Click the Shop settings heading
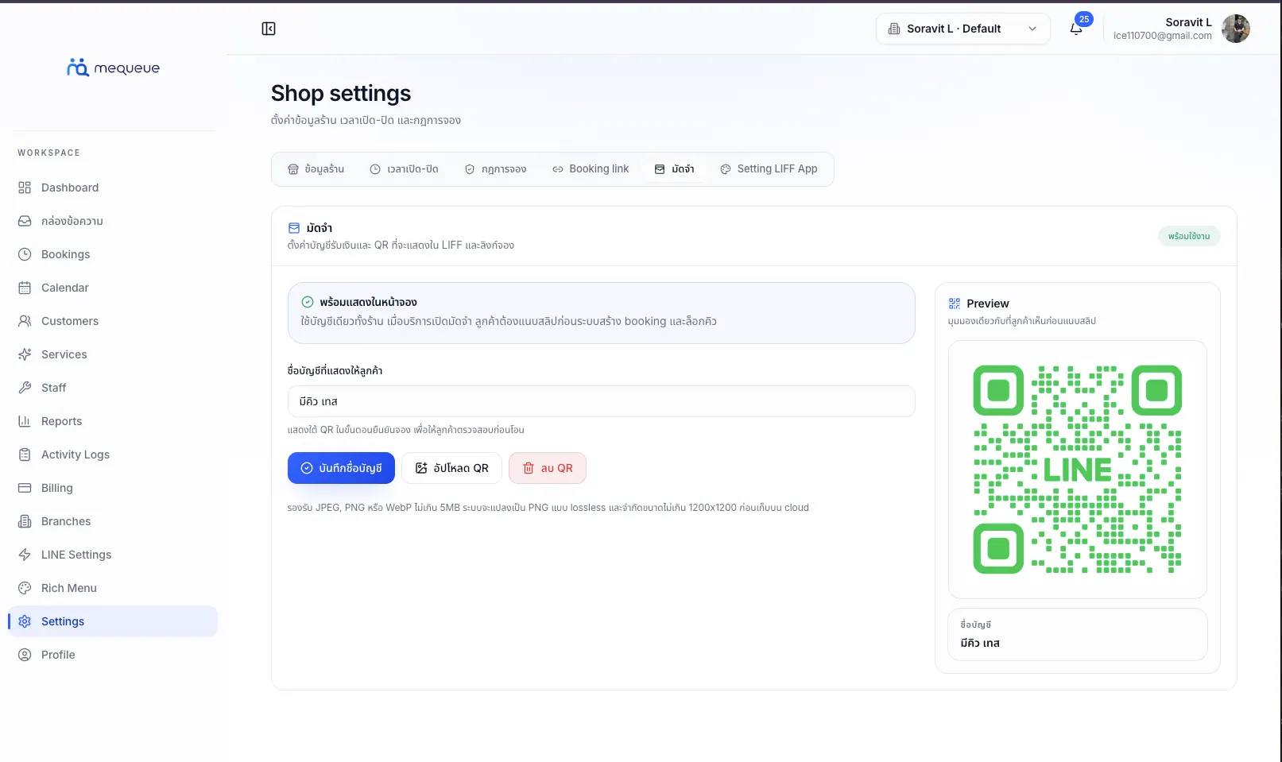This screenshot has height=762, width=1282. 341,94
